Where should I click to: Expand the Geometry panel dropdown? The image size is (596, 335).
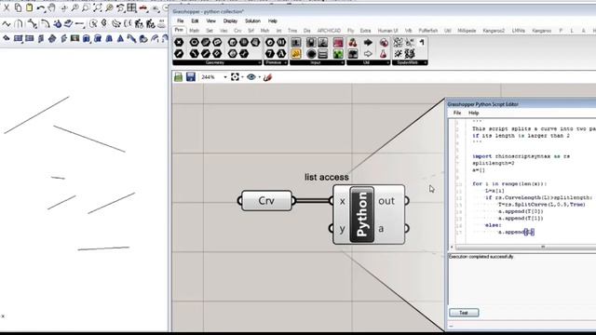coord(259,62)
